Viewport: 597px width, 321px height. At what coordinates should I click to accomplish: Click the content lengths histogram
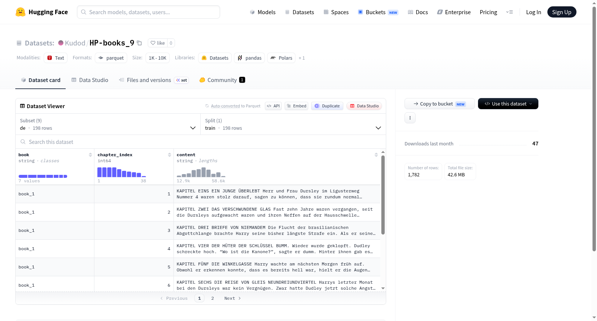[x=201, y=172]
